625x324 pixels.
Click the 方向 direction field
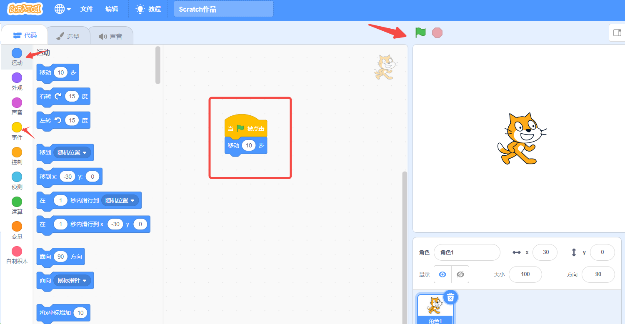[598, 274]
